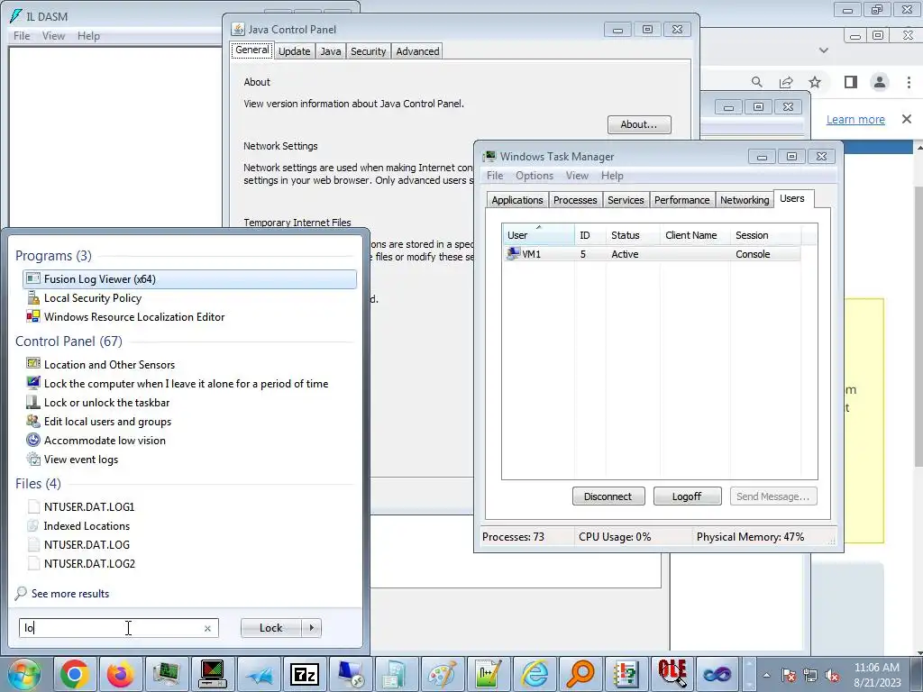Clear the Start menu search box

coord(207,628)
